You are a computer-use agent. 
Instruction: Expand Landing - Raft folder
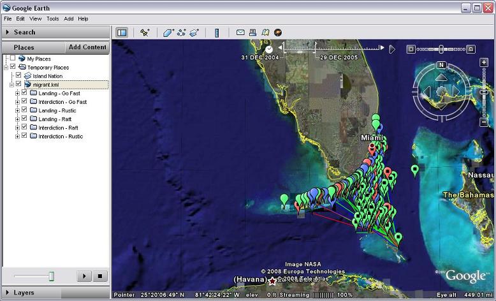pyautogui.click(x=17, y=119)
